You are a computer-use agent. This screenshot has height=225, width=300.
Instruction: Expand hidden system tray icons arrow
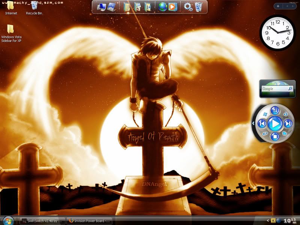tap(268, 221)
